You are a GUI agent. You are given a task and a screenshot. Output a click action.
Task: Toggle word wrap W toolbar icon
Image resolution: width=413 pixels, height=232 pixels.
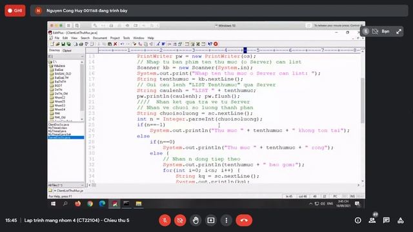pos(163,44)
